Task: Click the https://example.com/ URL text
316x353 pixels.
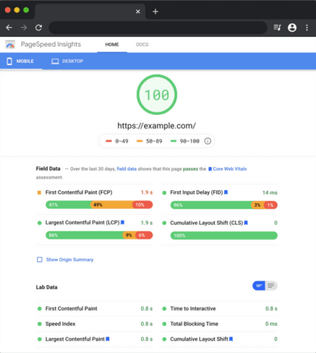Action: (157, 126)
